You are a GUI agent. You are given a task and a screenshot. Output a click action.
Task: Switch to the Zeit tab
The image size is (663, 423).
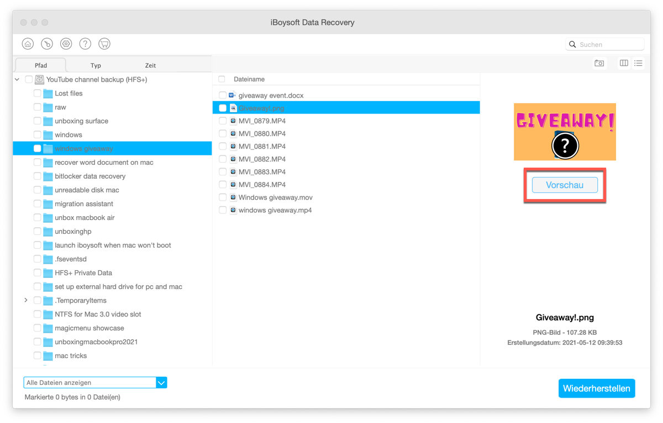click(x=150, y=65)
